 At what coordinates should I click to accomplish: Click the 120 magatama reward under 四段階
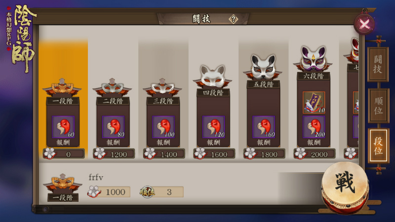[213, 127]
